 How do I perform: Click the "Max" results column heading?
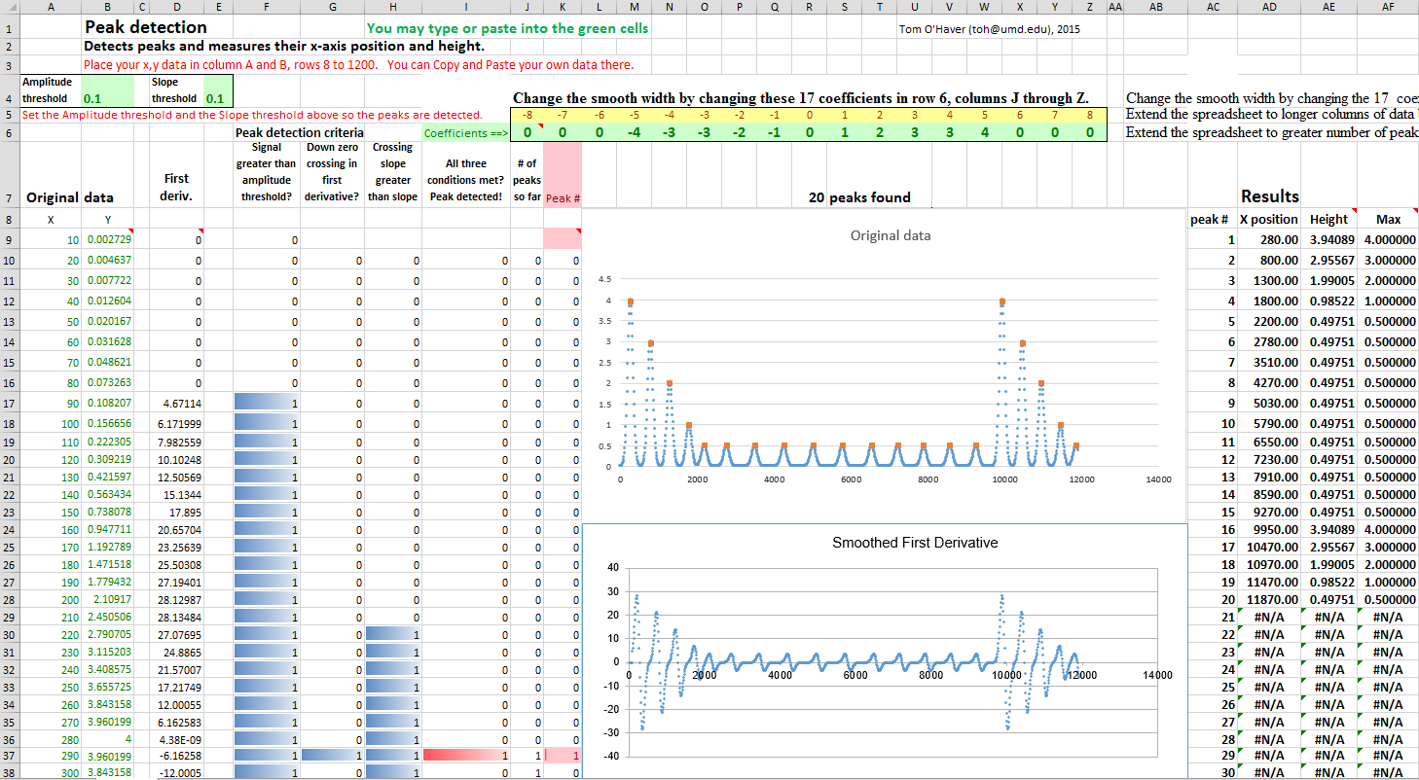pyautogui.click(x=1389, y=220)
